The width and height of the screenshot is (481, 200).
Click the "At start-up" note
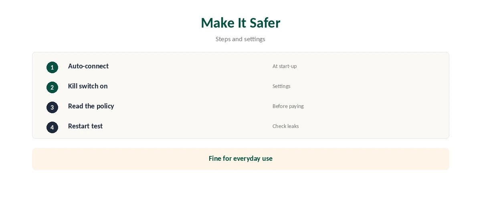285,66
